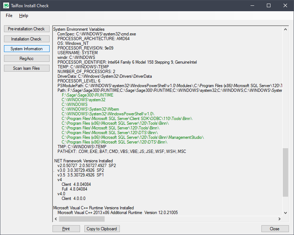Click the Scan Isam Files button
The width and height of the screenshot is (294, 235).
[x=27, y=68]
